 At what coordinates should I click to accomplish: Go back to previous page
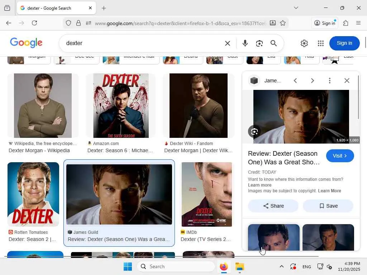point(9,23)
